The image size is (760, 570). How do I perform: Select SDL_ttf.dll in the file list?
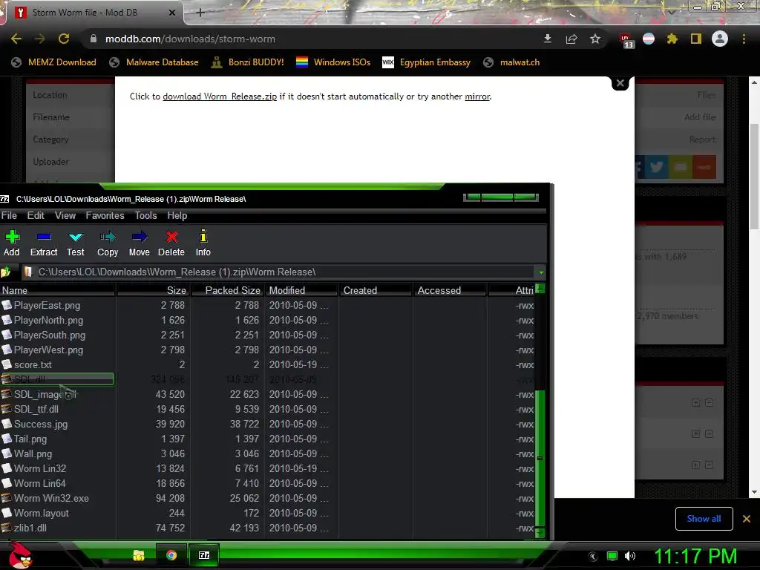tap(36, 409)
